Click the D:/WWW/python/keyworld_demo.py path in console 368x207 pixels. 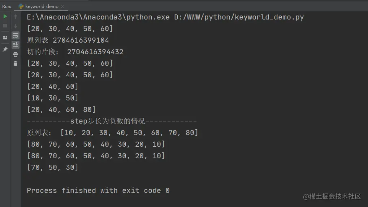click(239, 17)
